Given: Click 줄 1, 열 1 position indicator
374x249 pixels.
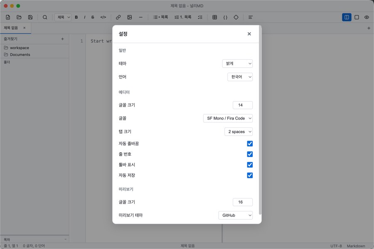Looking at the screenshot, I should pyautogui.click(x=11, y=246).
